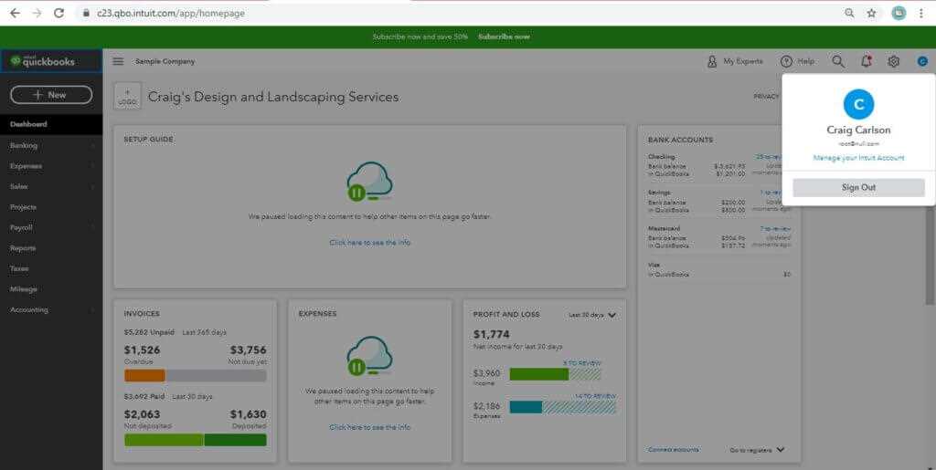Open the Connect accounts link

coord(674,450)
